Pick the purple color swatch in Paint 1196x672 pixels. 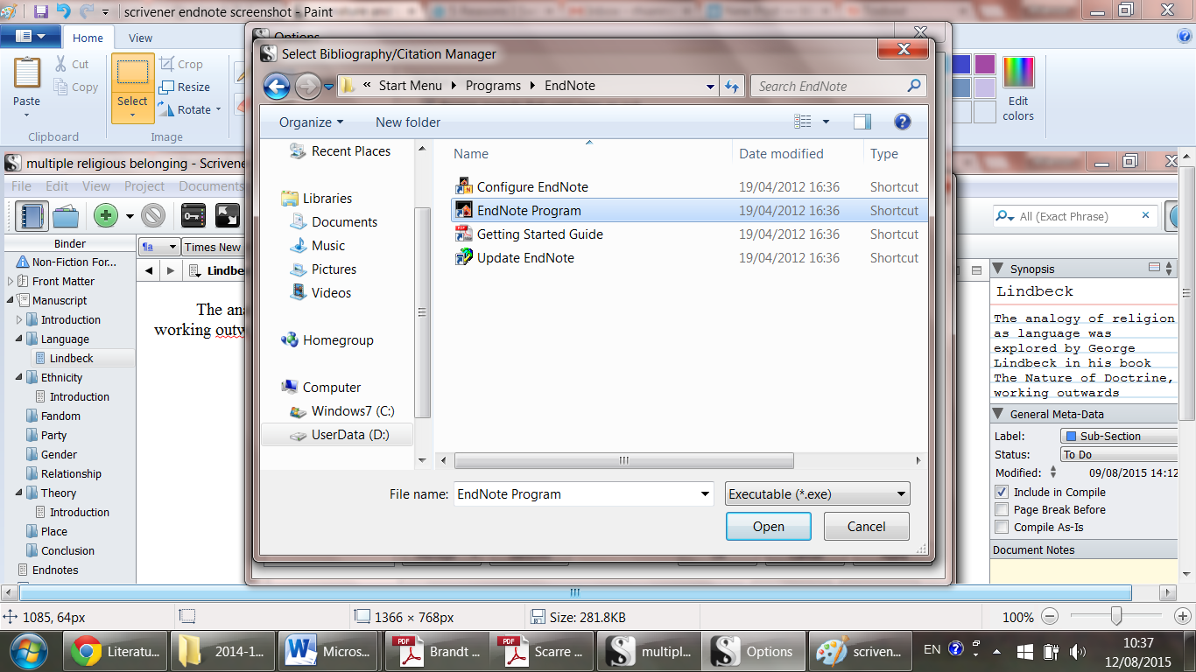click(x=984, y=64)
